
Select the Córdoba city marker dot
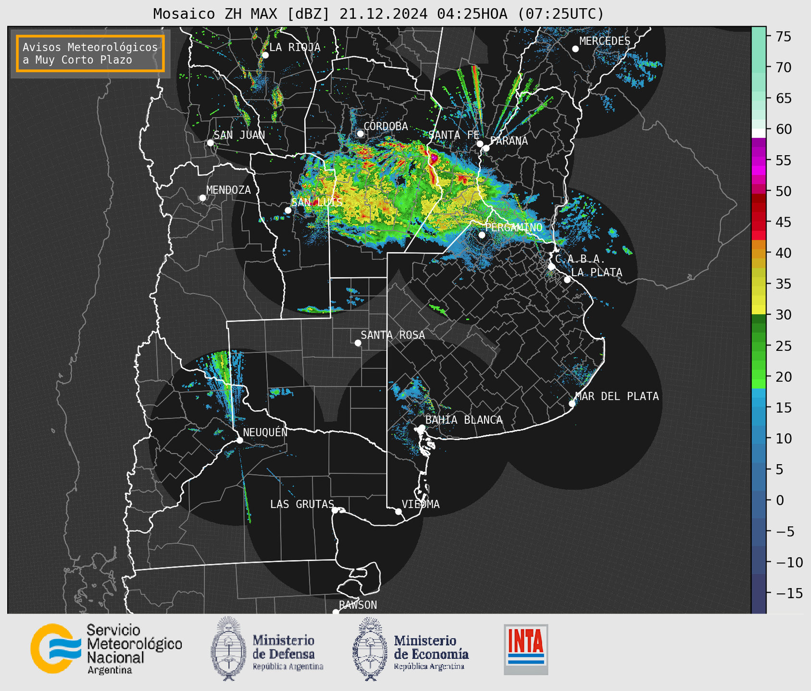(360, 134)
